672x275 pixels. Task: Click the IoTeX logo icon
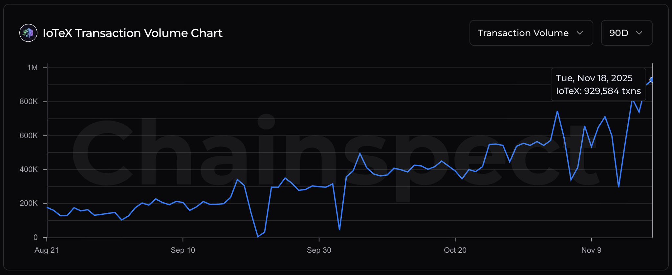pyautogui.click(x=28, y=33)
